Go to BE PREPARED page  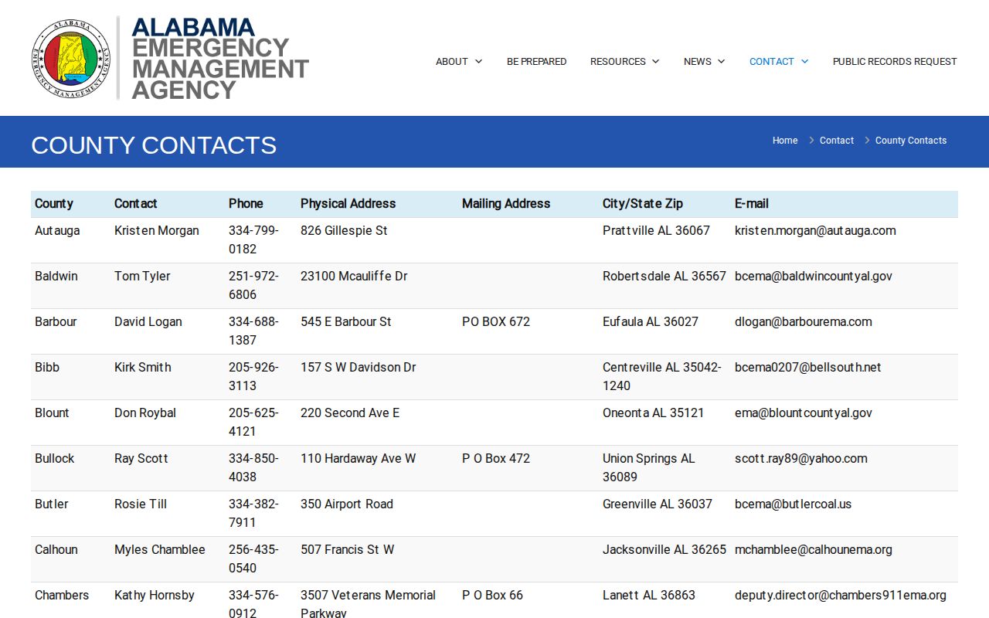[536, 62]
